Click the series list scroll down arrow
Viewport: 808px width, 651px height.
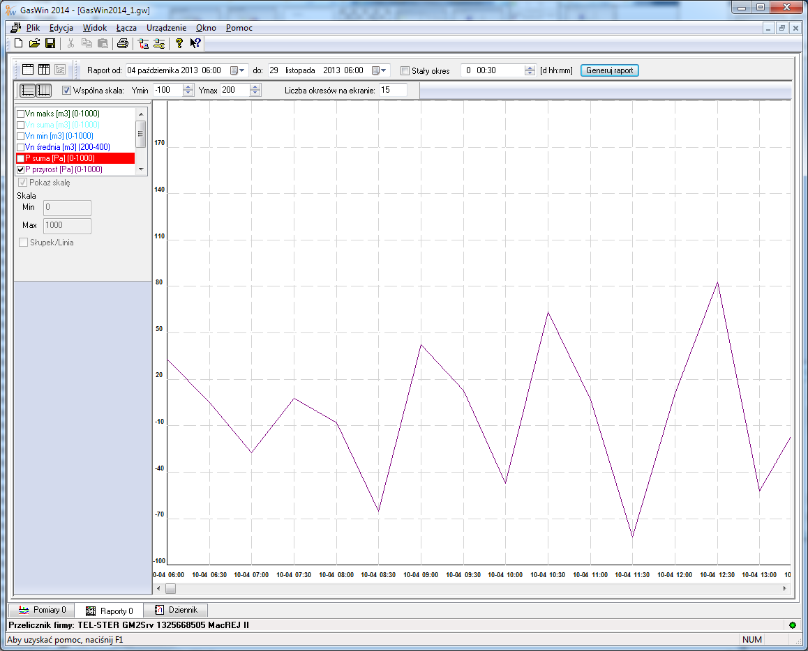141,169
